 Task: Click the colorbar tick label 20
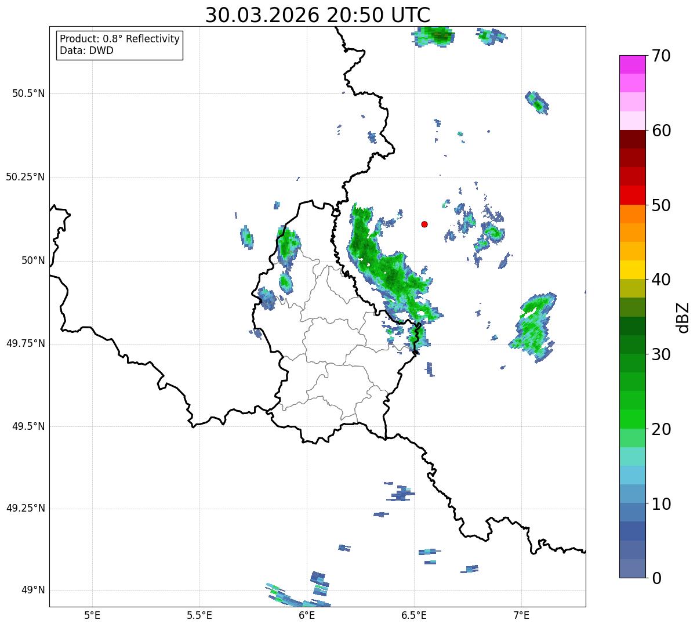click(x=661, y=429)
